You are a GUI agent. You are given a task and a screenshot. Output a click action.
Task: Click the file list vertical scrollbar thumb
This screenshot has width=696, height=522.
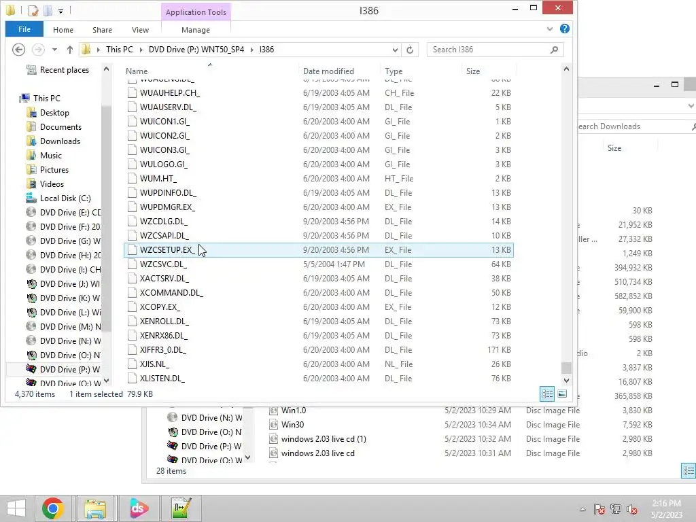566,368
